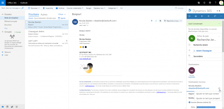This screenshot has height=109, width=224.
Task: Open help question mark icon
Action: pyautogui.click(x=216, y=3)
